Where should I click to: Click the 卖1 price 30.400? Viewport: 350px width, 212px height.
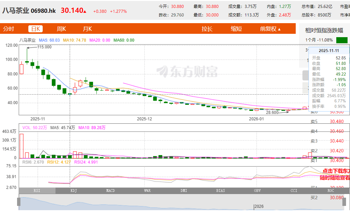point(337,160)
